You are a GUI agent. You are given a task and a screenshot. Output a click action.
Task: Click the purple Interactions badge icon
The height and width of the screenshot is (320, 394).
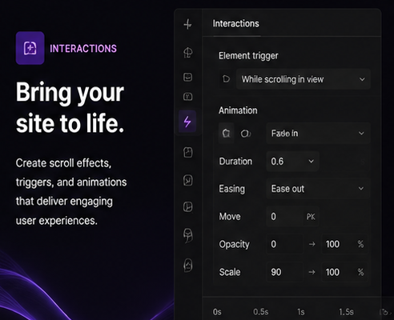point(30,48)
